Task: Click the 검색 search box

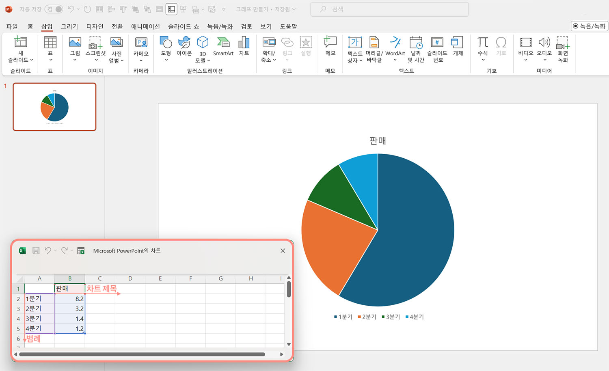Action: pyautogui.click(x=389, y=9)
